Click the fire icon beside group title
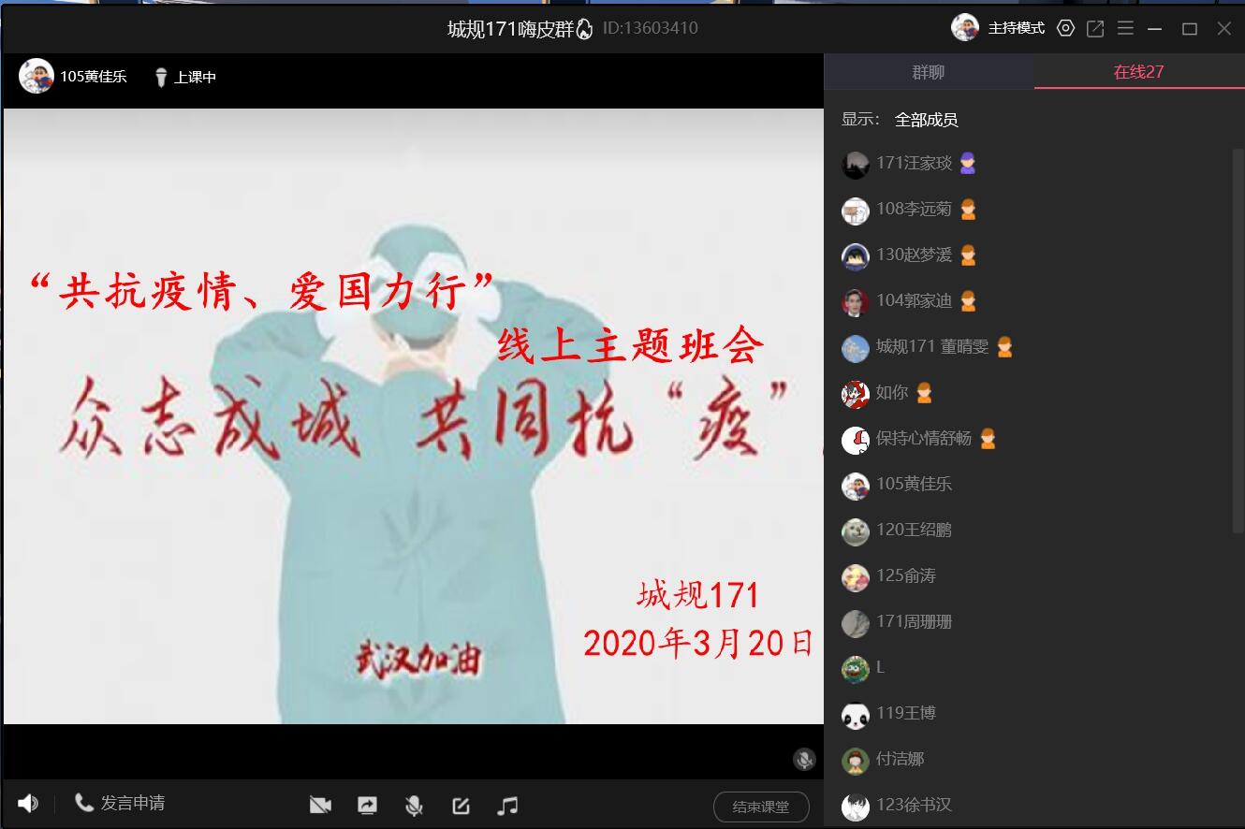Image resolution: width=1245 pixels, height=829 pixels. (584, 29)
